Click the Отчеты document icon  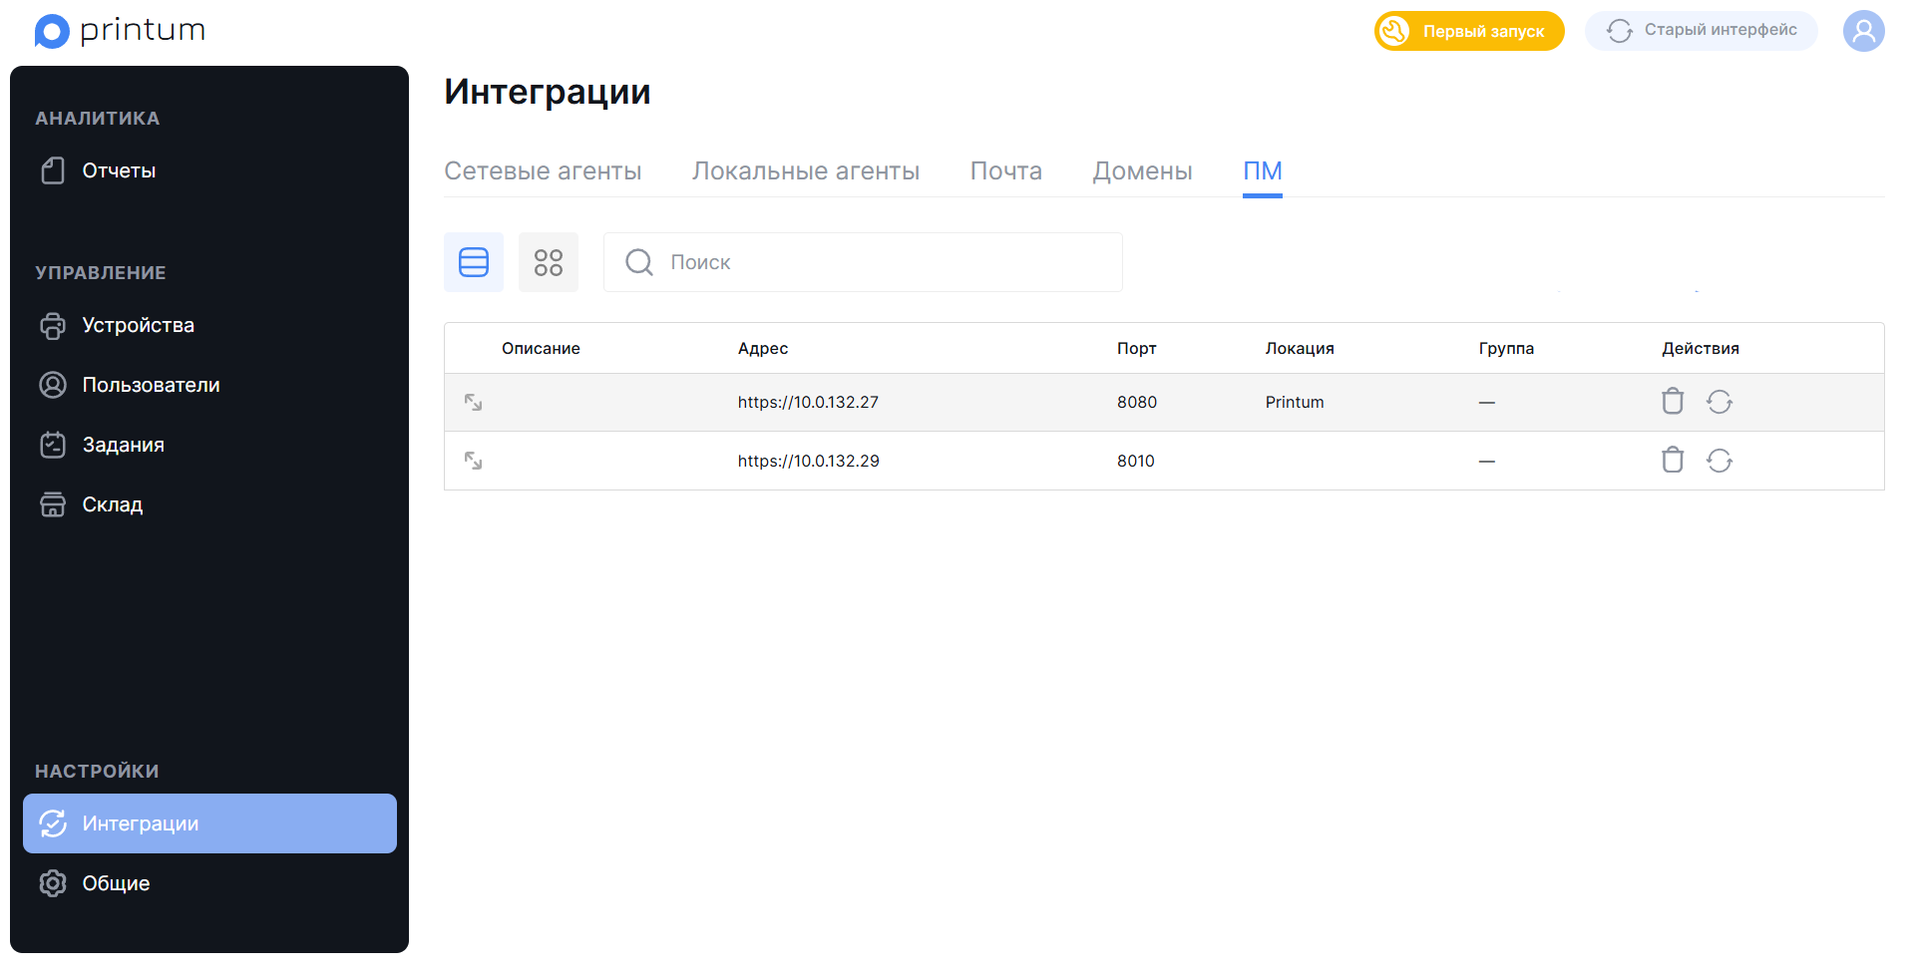[x=53, y=170]
